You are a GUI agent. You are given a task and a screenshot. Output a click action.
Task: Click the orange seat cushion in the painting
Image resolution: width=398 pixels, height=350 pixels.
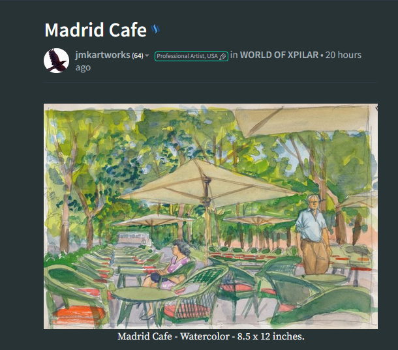tap(78, 314)
